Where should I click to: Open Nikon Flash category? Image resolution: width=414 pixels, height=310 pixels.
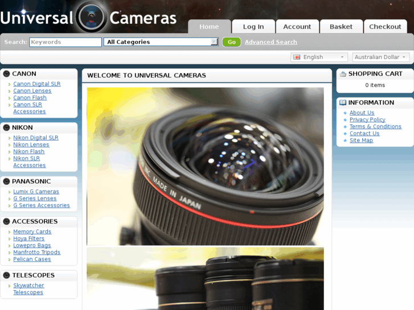(x=29, y=151)
